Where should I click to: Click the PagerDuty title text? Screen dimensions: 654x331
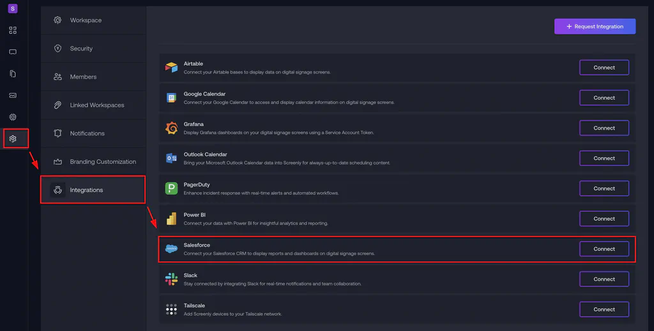click(x=197, y=184)
